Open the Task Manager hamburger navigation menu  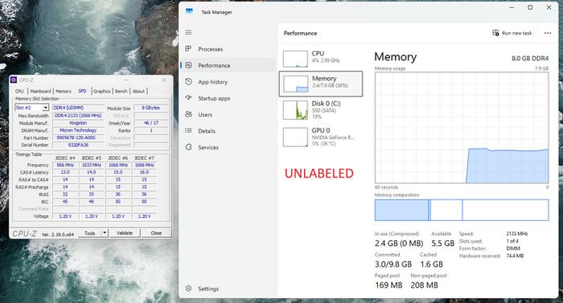click(x=188, y=32)
